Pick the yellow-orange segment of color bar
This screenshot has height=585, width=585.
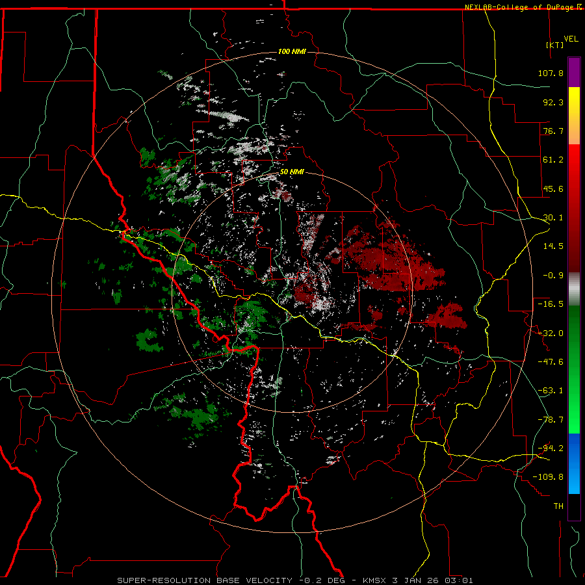[x=574, y=116]
